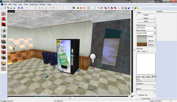The width and height of the screenshot is (177, 102).
Task: Select the Clipping tool
Action: tap(4, 63)
